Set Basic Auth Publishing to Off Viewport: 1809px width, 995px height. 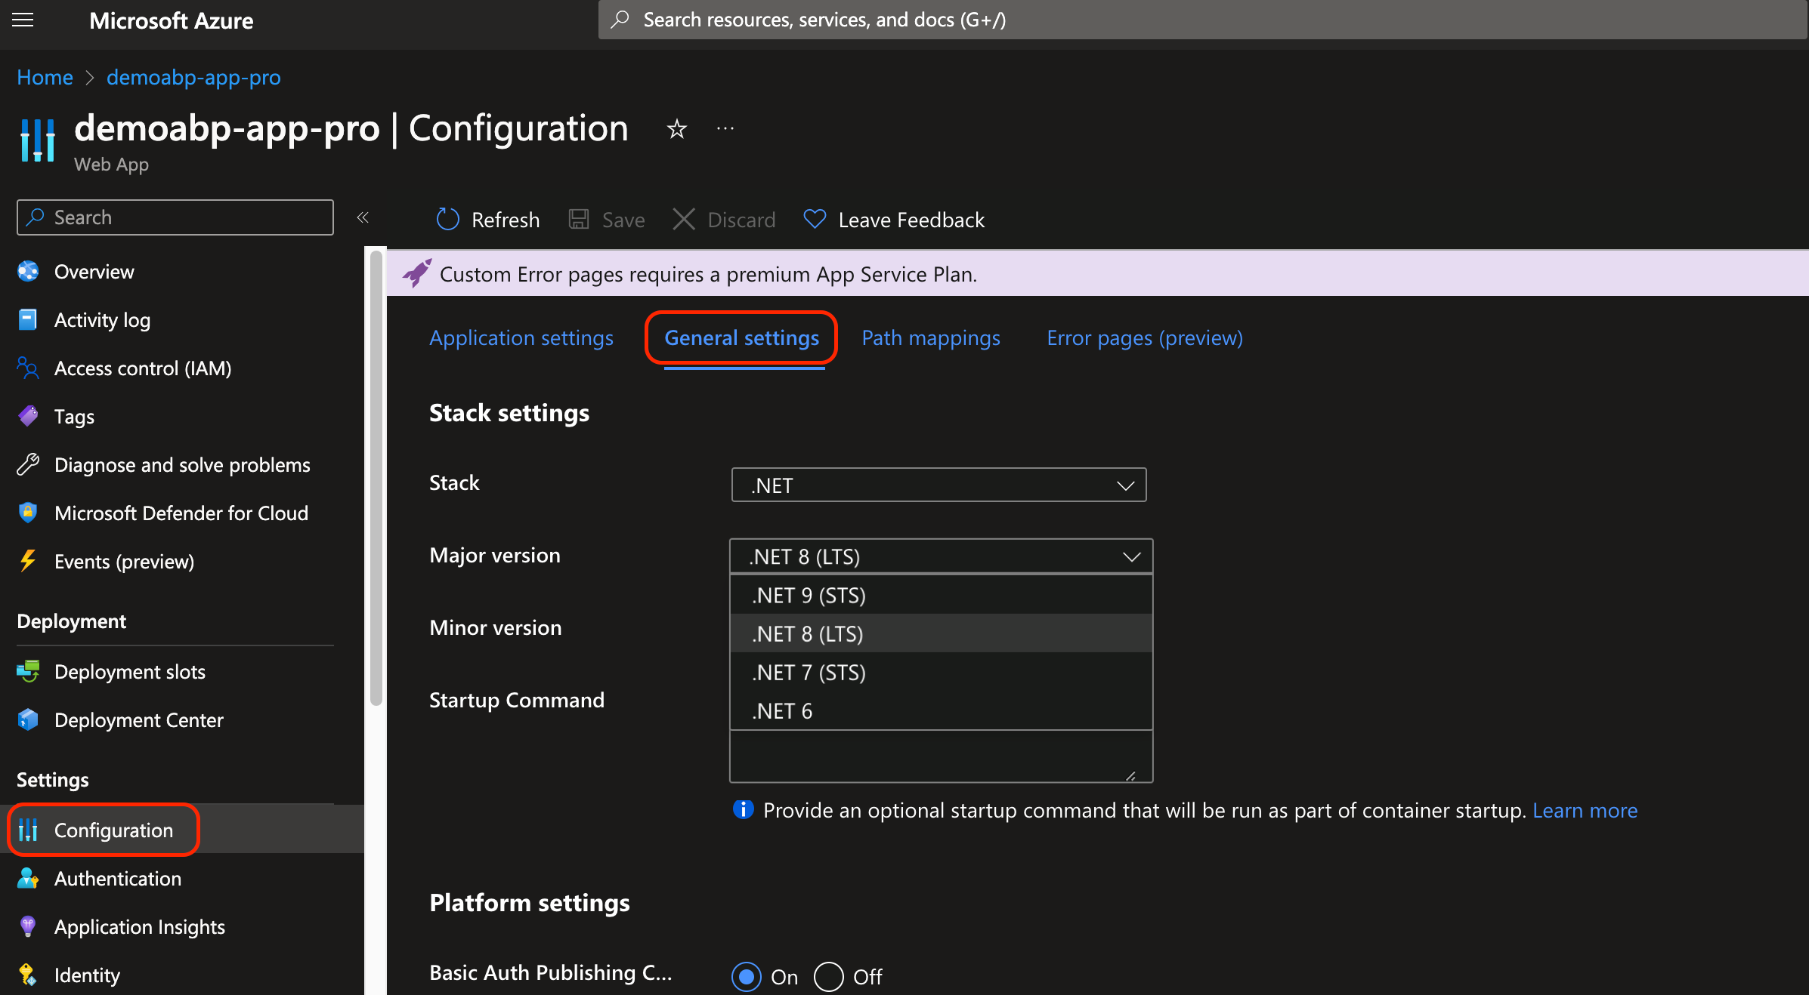click(x=829, y=977)
